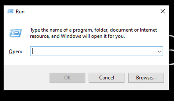The image size is (174, 101).
Task: Select the "Open:" field label
Action: (x=15, y=52)
